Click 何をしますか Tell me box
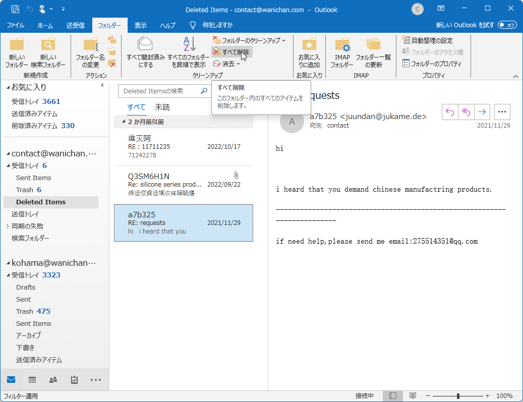523x402 pixels. [x=217, y=25]
